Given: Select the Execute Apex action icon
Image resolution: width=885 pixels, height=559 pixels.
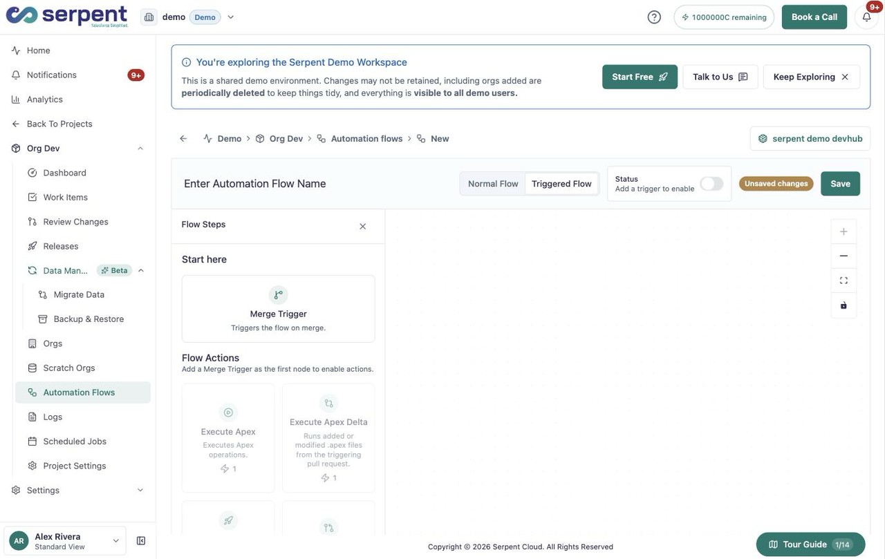Looking at the screenshot, I should (x=228, y=413).
